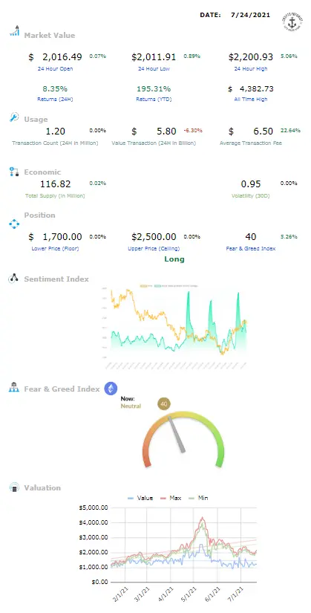This screenshot has width=311, height=613.
Task: Click the Ethereum logo circle
Action: pos(111,389)
